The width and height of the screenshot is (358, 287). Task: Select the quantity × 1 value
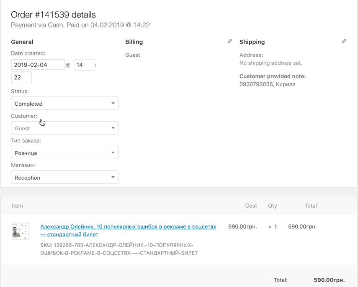click(273, 227)
